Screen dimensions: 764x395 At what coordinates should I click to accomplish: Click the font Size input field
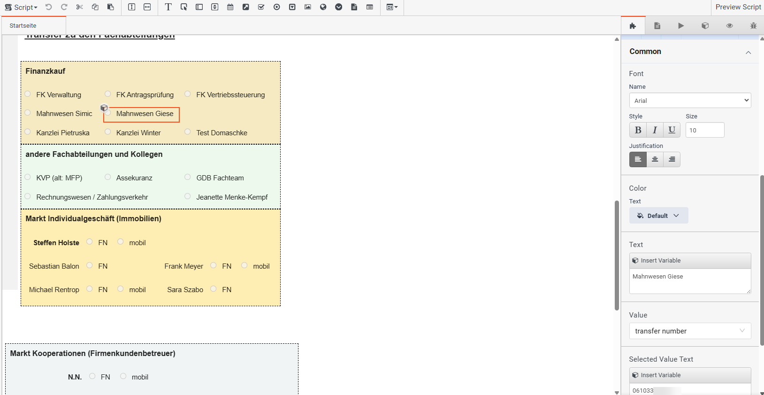point(705,130)
